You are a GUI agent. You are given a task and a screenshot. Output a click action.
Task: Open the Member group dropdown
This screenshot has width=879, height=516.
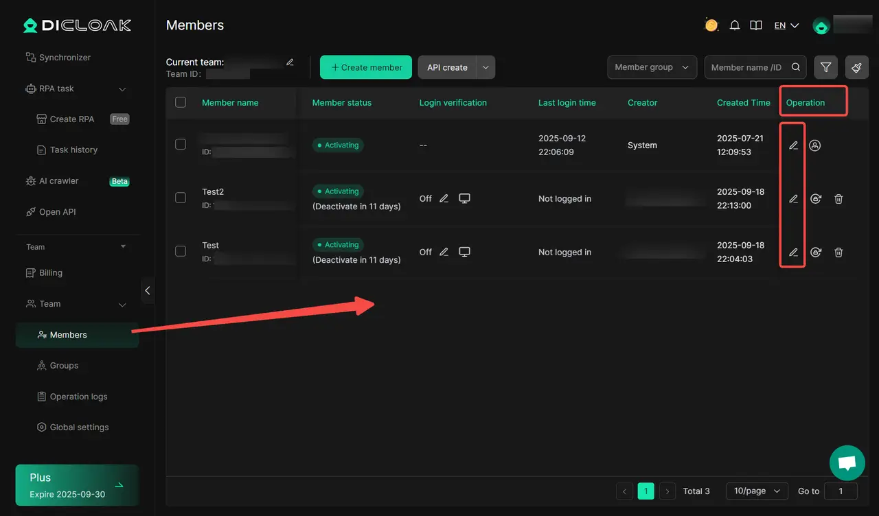652,67
